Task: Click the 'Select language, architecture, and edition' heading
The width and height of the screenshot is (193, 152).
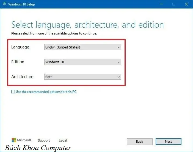Action: (87, 25)
